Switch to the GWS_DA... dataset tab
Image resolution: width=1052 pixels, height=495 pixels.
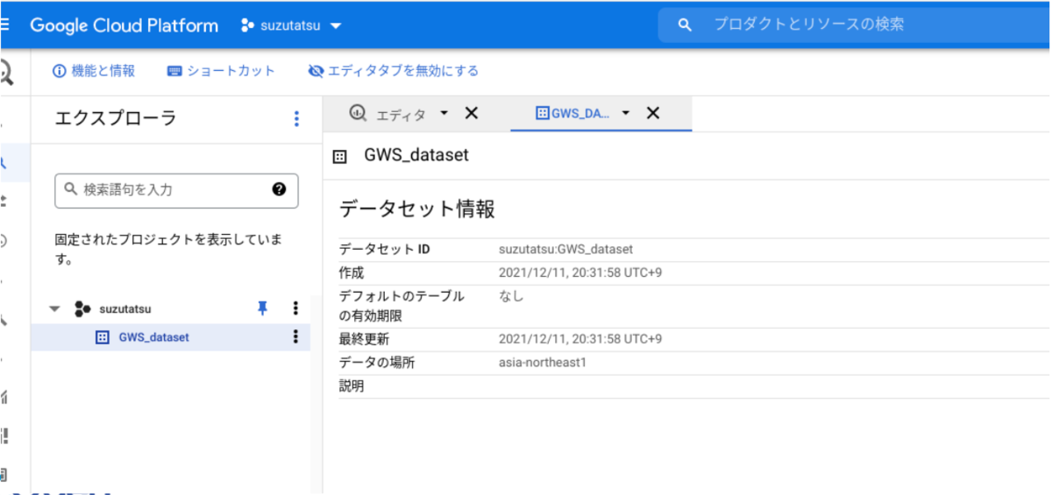coord(579,114)
